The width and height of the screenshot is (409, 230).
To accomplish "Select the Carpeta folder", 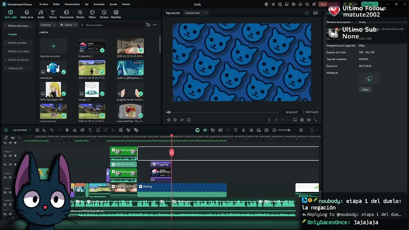I will click(12, 34).
